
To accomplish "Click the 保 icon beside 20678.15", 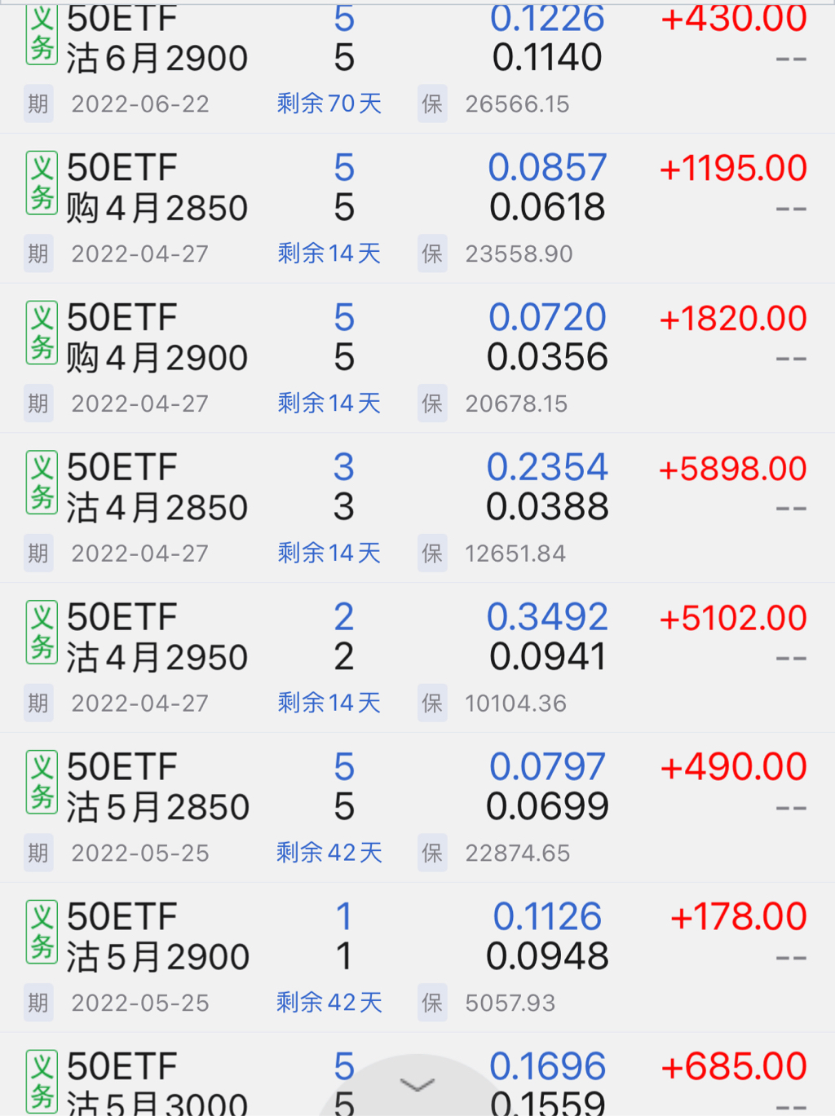I will click(x=432, y=404).
